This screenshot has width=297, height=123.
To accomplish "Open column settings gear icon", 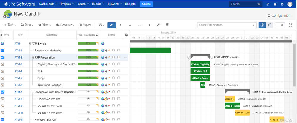I will [126, 35].
